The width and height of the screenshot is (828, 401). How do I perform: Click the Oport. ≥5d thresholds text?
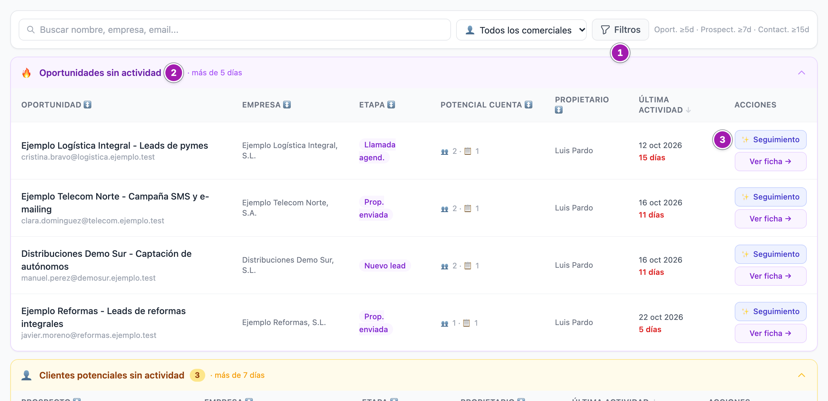pyautogui.click(x=674, y=30)
